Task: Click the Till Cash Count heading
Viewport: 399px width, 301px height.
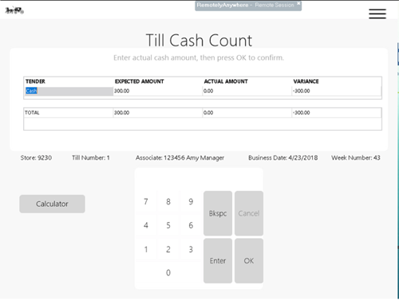Action: coord(199,41)
